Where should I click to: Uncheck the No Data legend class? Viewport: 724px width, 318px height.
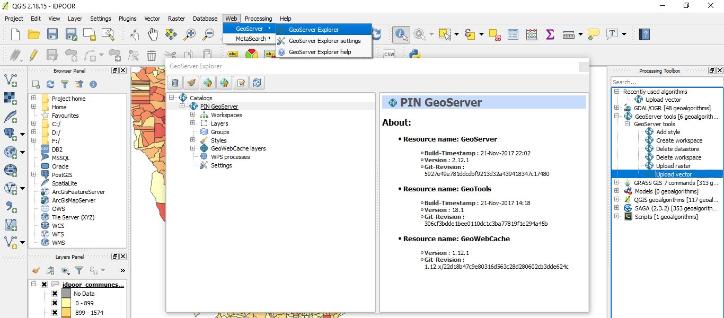click(x=55, y=294)
